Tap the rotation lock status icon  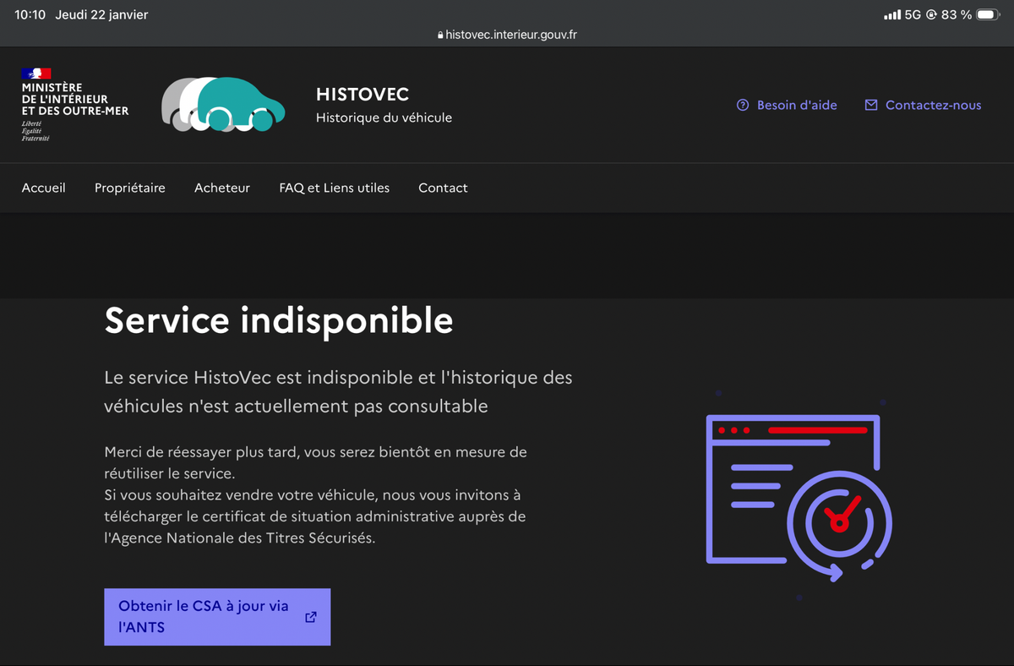coord(931,15)
